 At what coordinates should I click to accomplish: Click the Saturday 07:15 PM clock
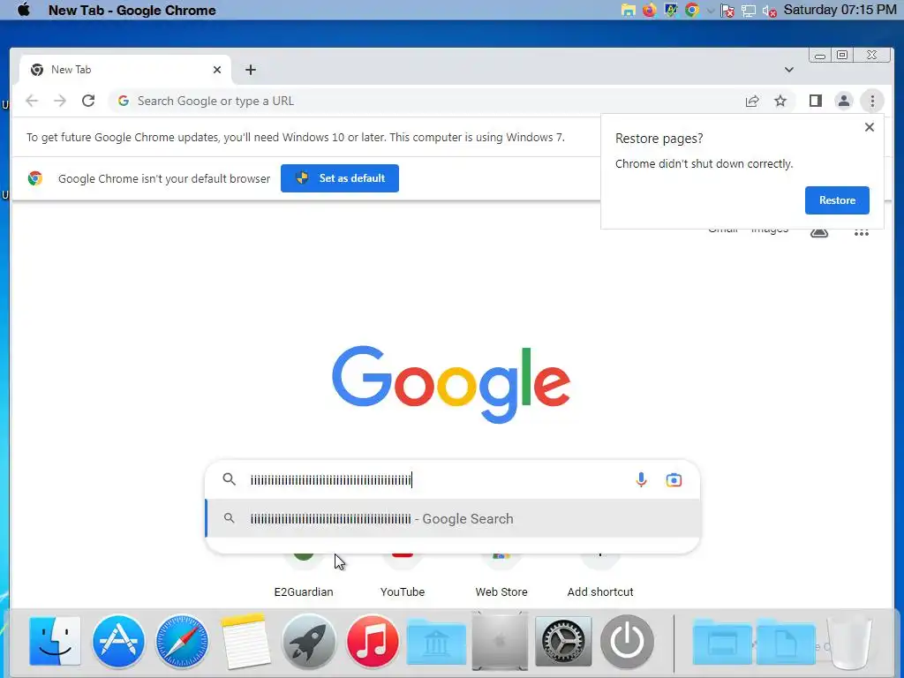tap(840, 10)
